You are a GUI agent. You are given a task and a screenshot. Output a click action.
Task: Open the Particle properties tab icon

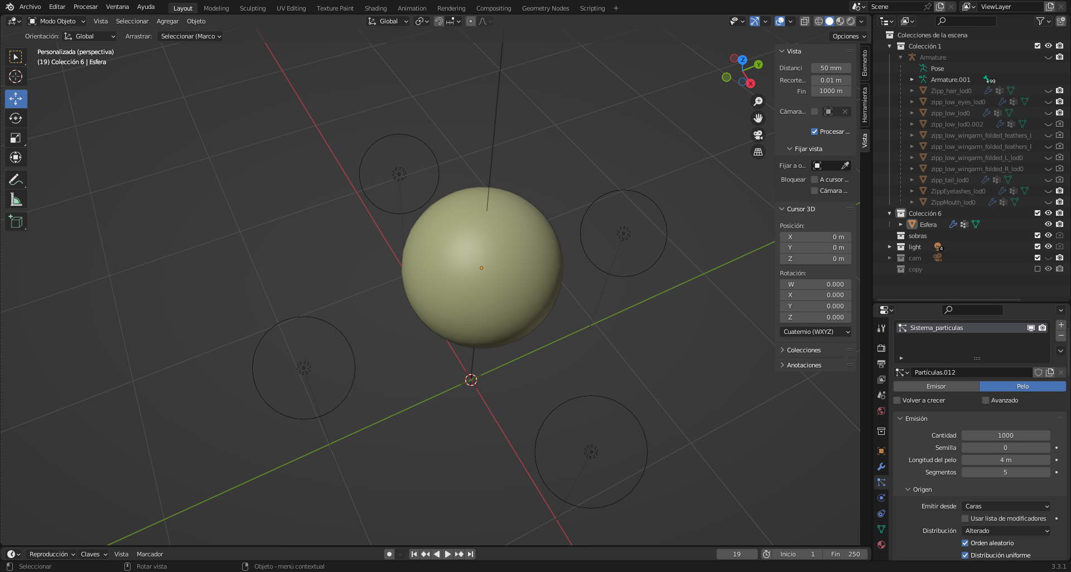click(x=881, y=482)
